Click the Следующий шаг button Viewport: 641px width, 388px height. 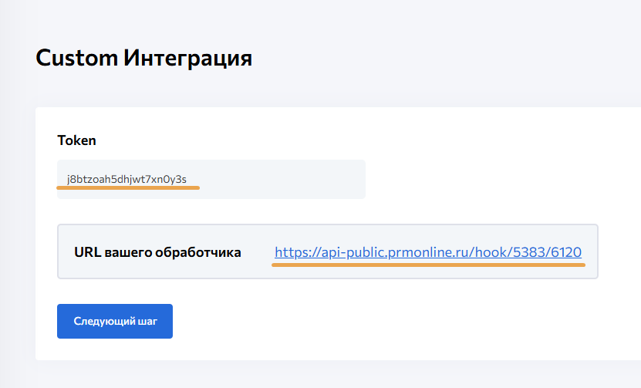(x=115, y=321)
